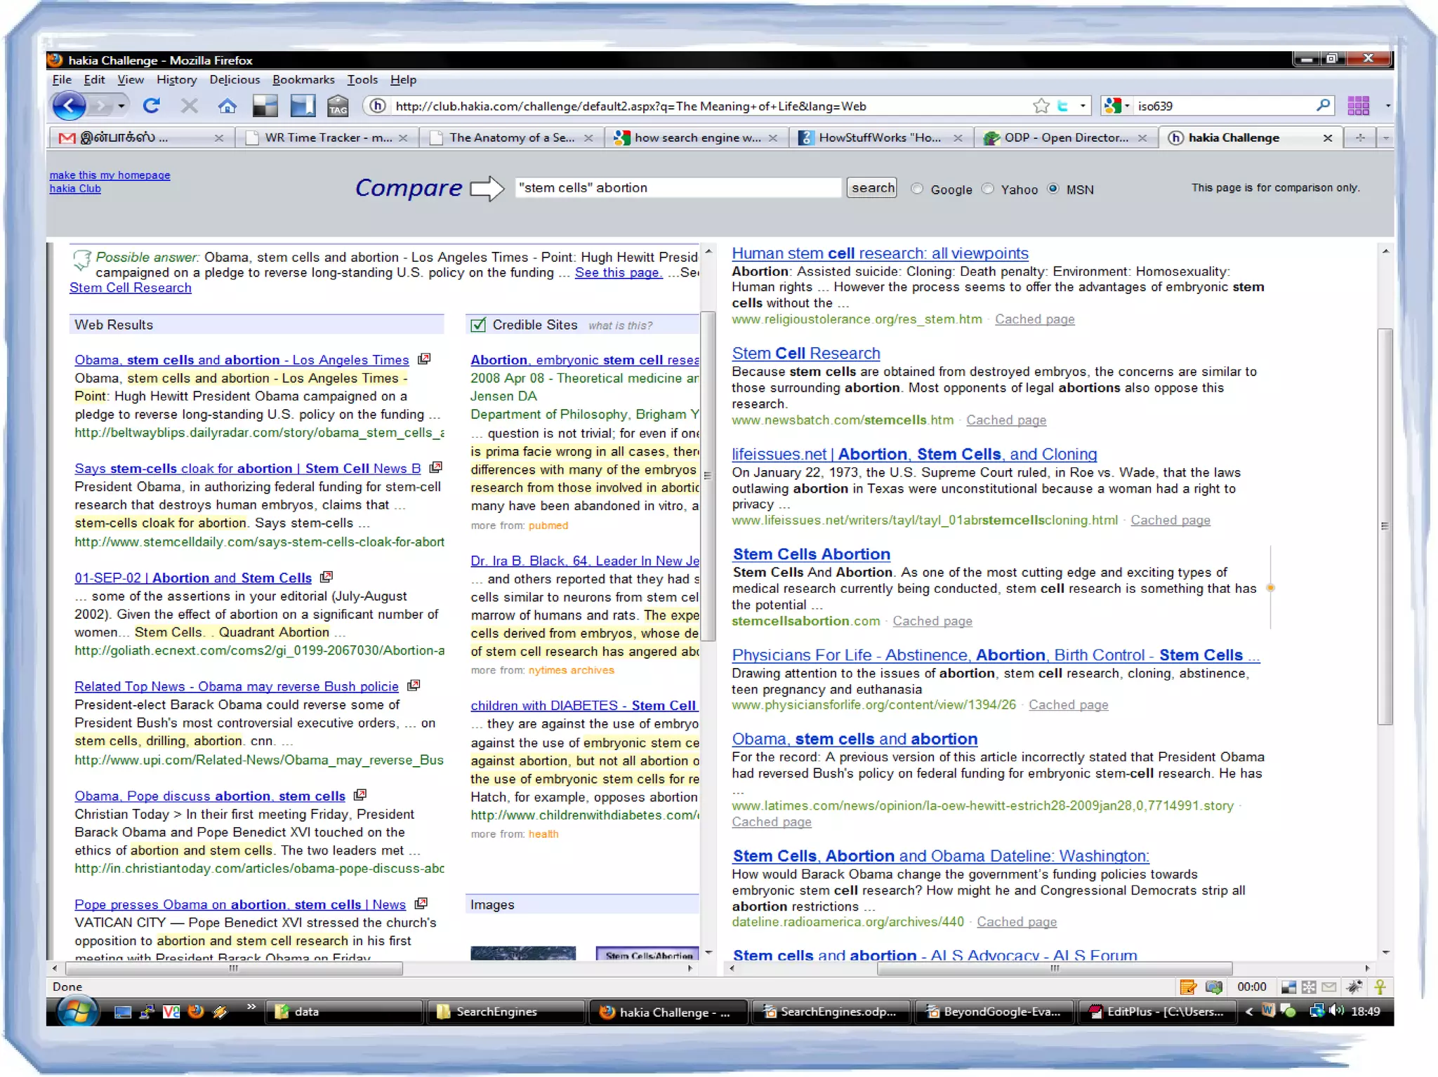The image size is (1438, 1077).
Task: Open the back/forward history dropdown arrow
Action: coord(121,106)
